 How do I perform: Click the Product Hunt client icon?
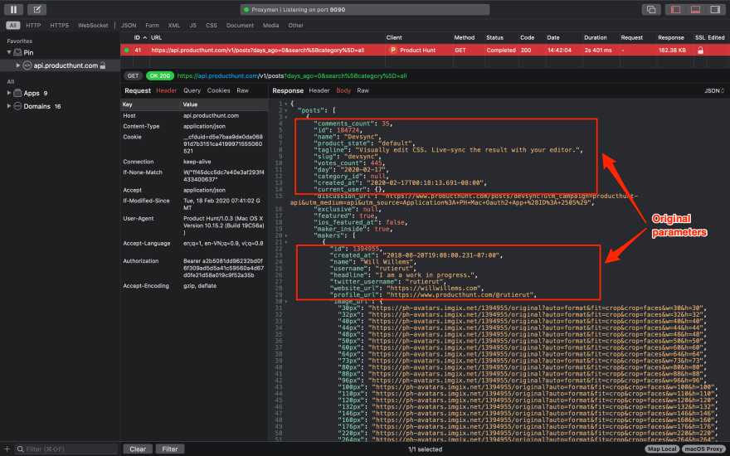393,50
